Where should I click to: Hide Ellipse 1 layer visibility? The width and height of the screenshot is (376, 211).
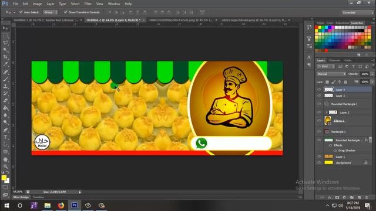319,121
